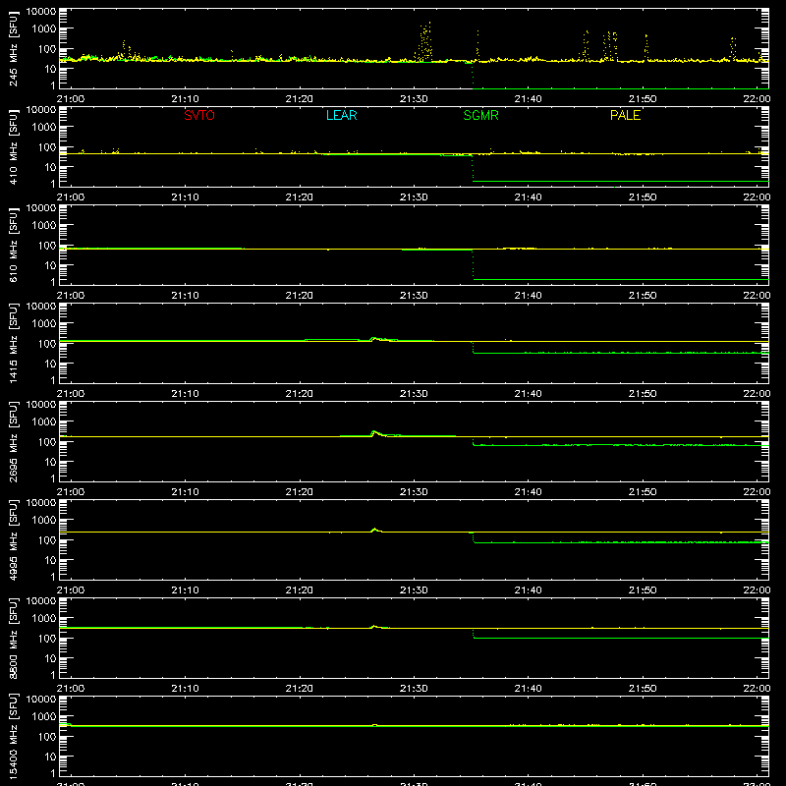Click the green SGMR station legend label
This screenshot has height=786, width=786.
480,115
